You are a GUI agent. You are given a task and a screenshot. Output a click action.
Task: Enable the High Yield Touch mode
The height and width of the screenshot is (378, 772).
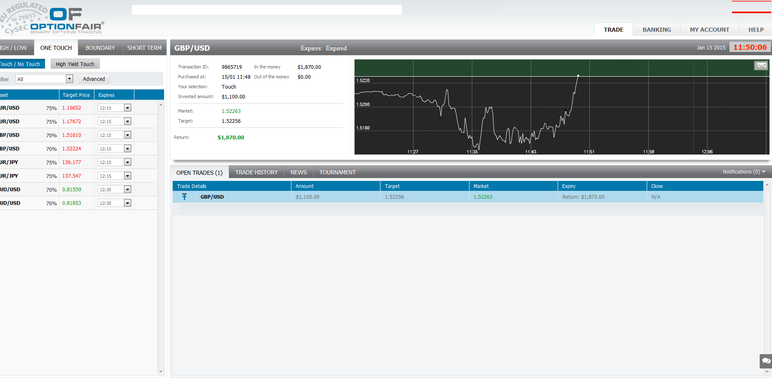75,63
